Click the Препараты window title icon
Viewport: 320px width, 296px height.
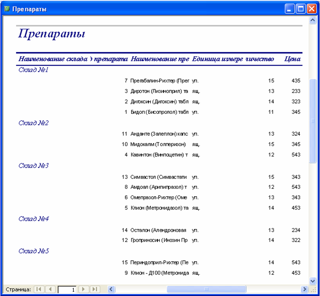point(7,9)
